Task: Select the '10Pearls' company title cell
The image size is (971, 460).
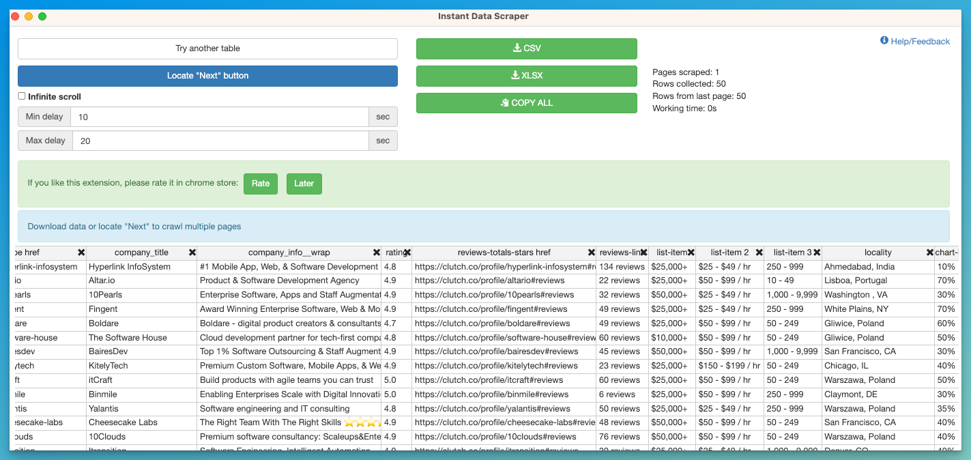Action: (141, 295)
